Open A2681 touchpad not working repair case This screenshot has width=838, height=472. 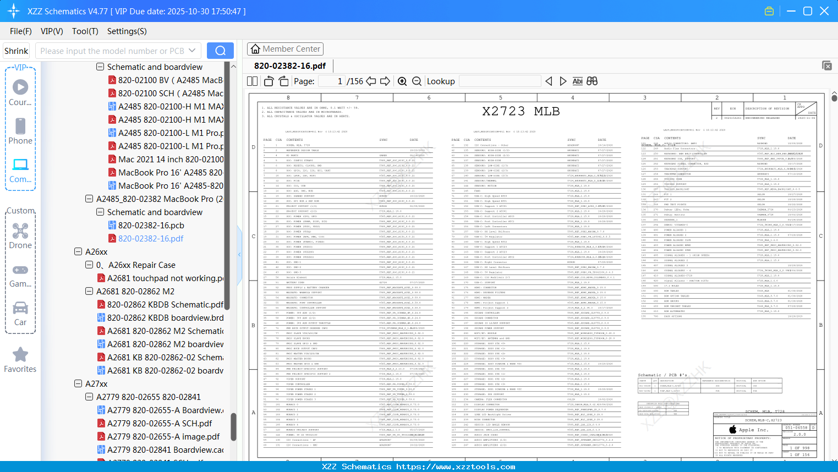pos(160,278)
